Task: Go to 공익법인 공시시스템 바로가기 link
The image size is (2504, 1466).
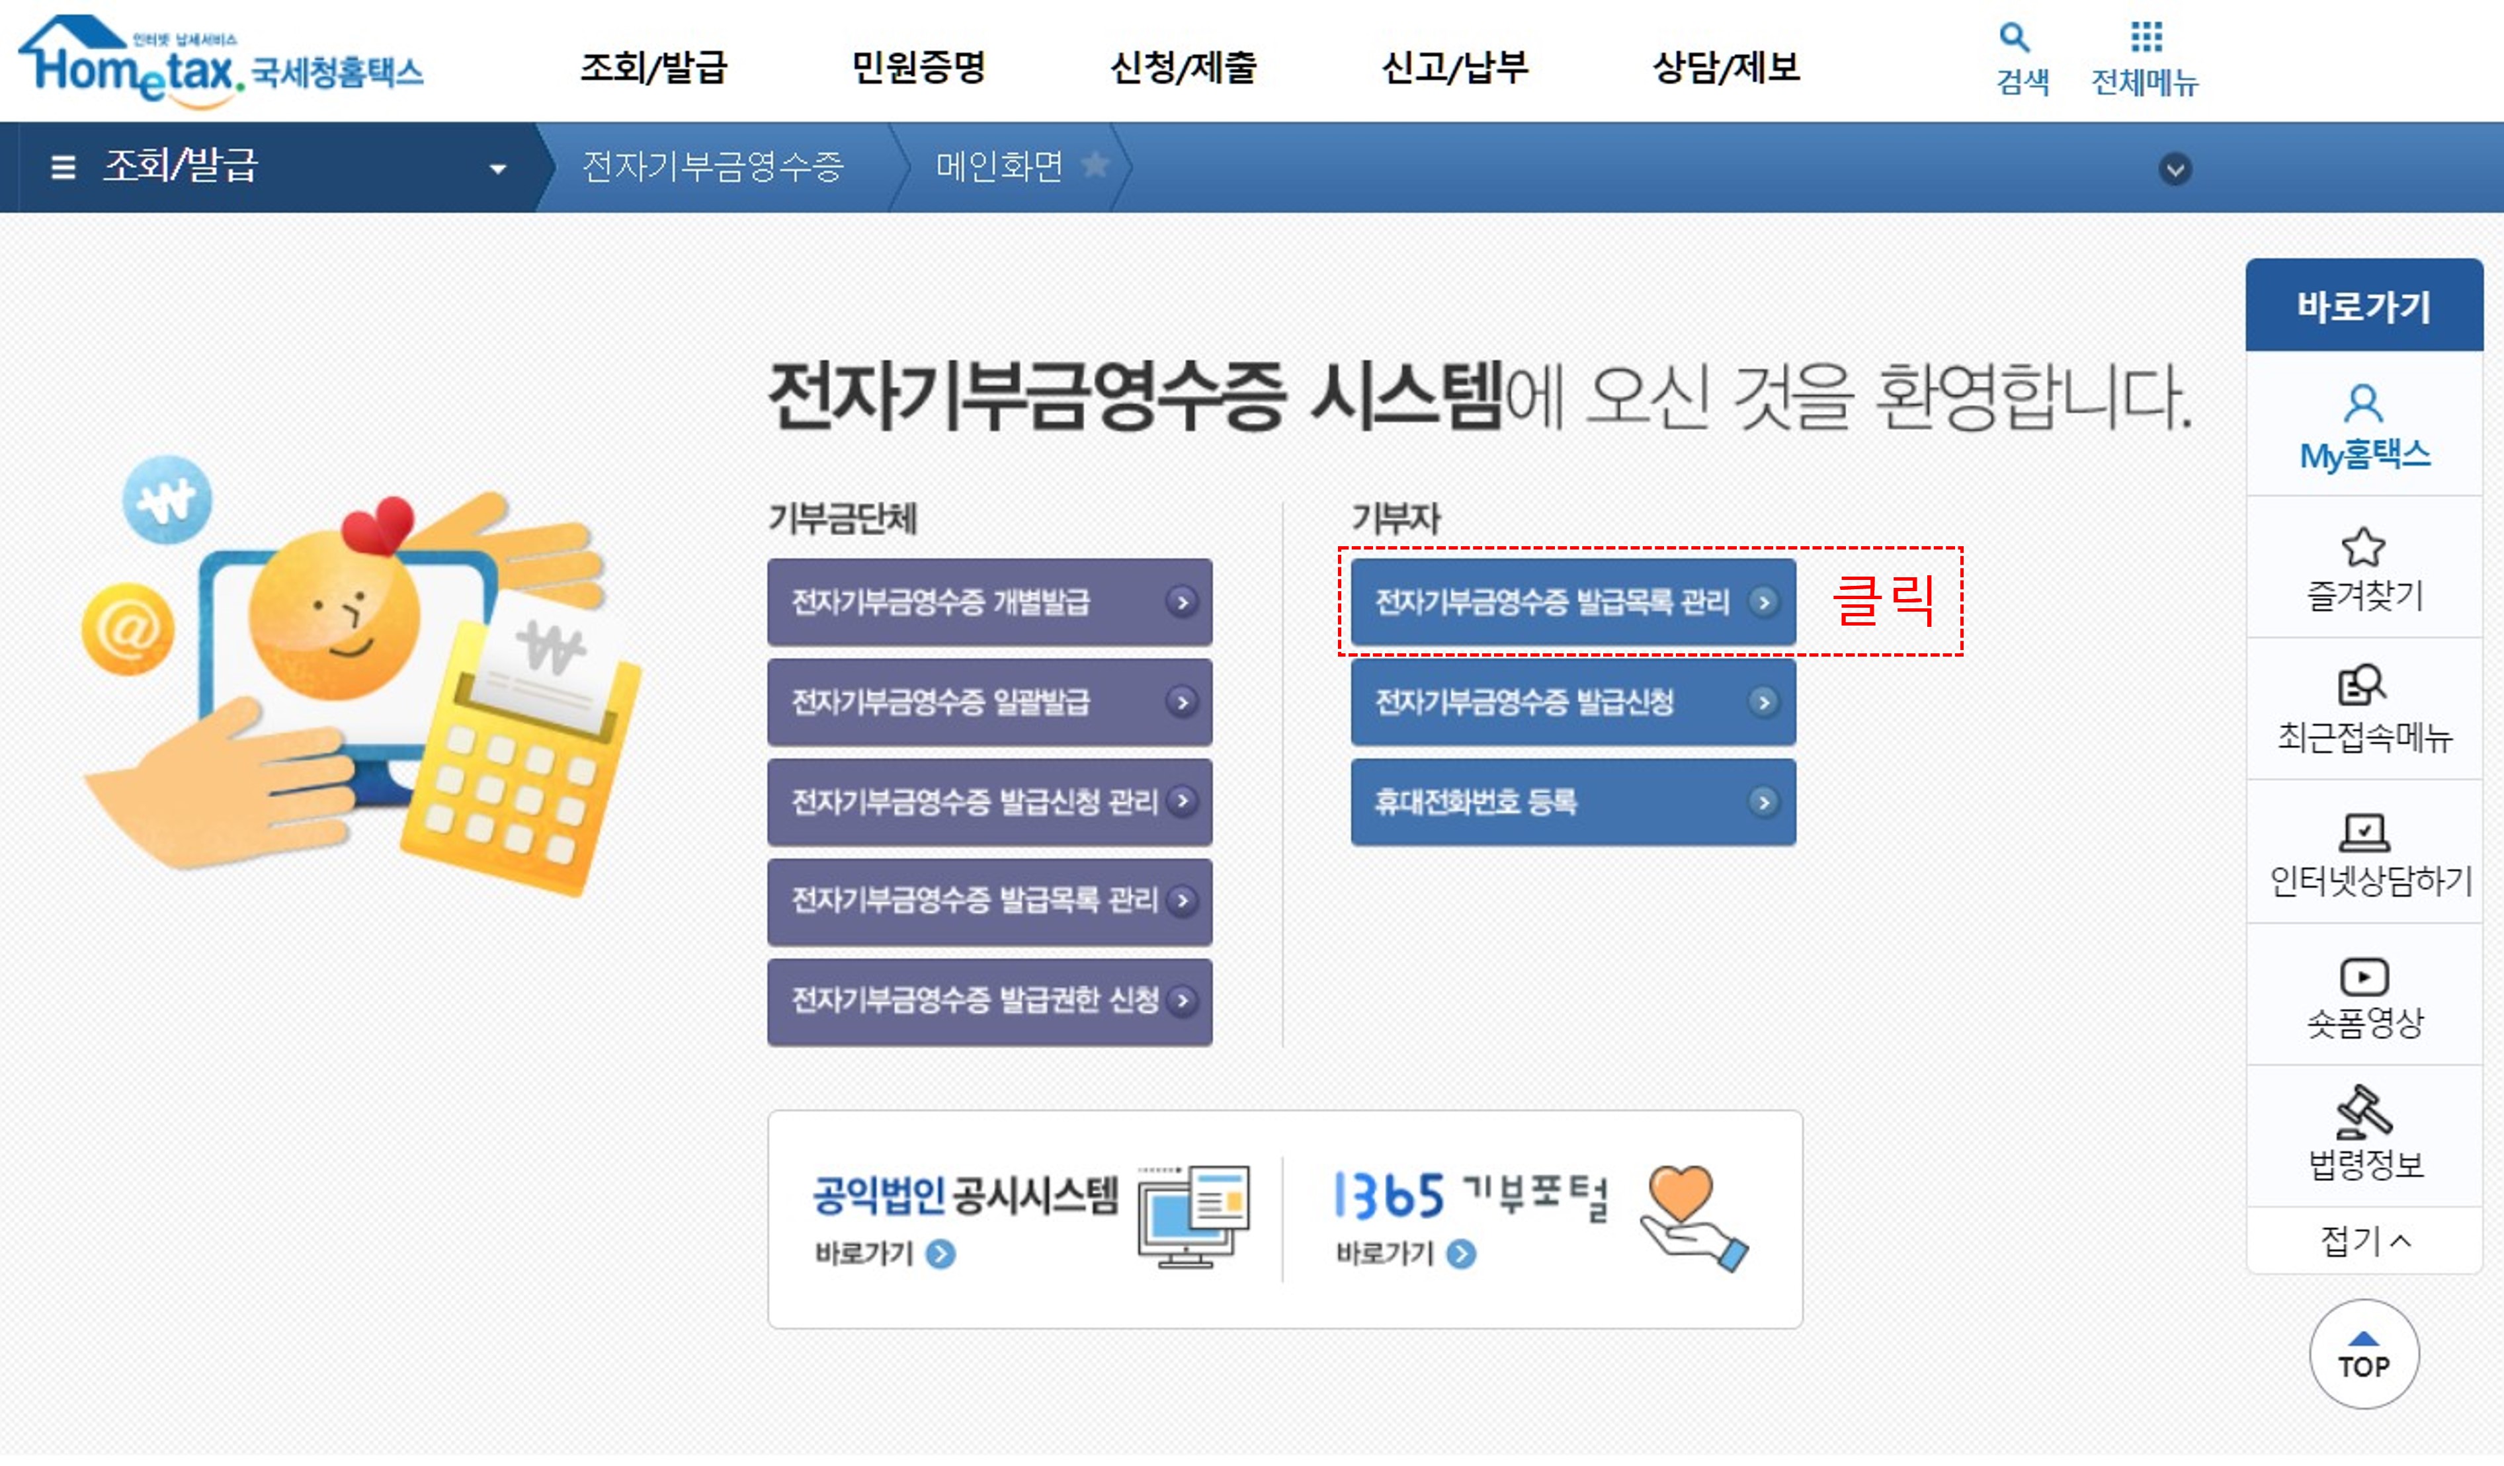Action: [884, 1254]
